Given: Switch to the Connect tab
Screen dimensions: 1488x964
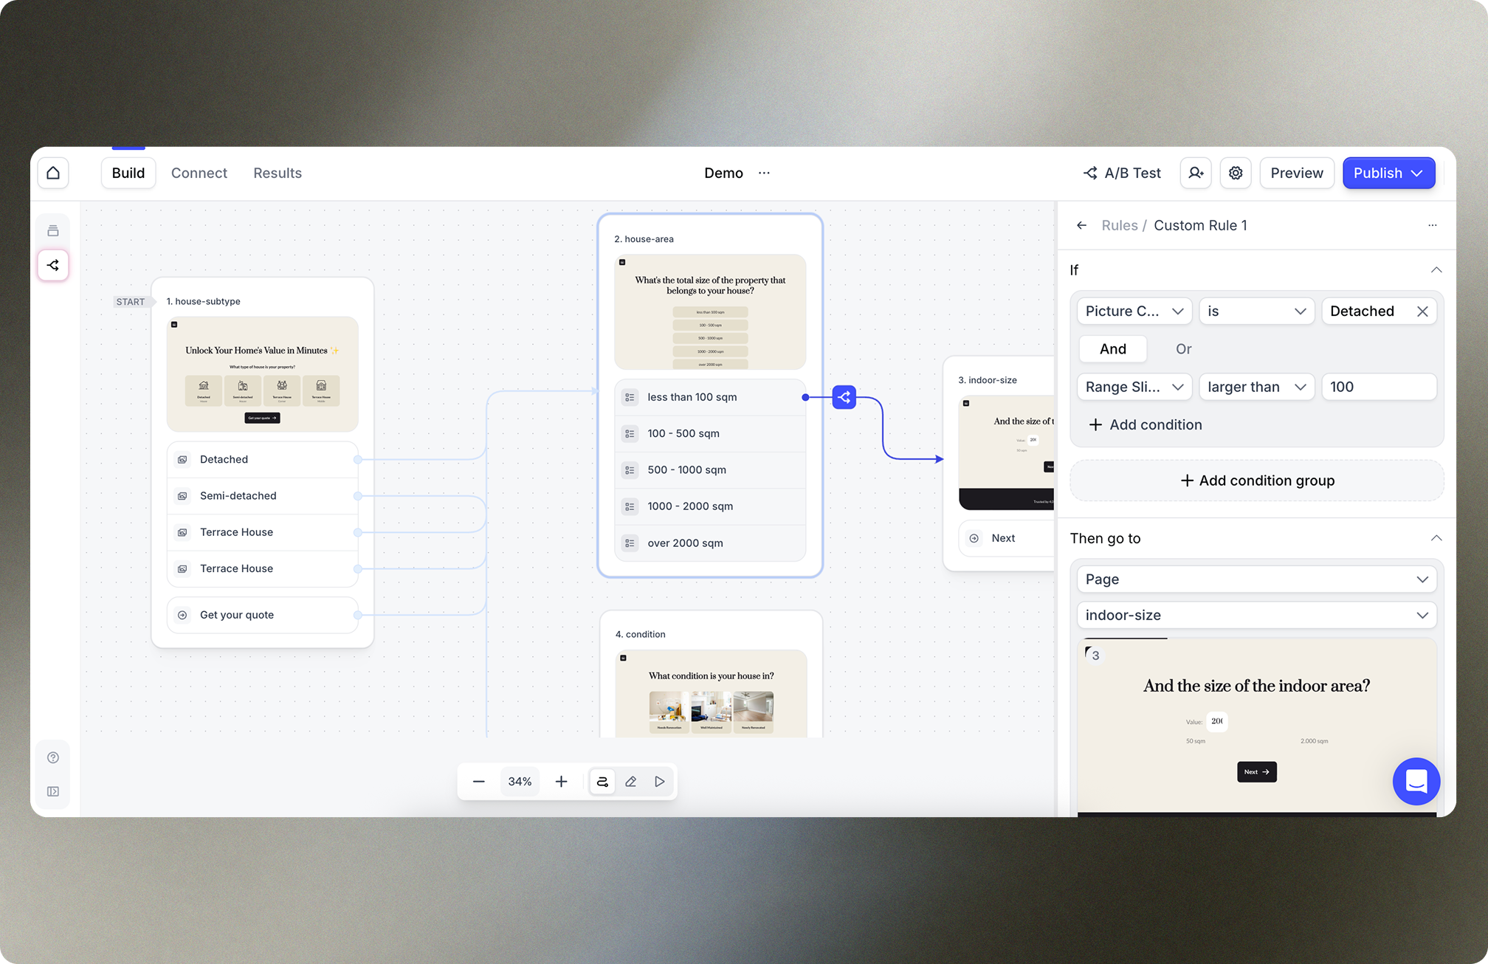Looking at the screenshot, I should click(x=199, y=173).
